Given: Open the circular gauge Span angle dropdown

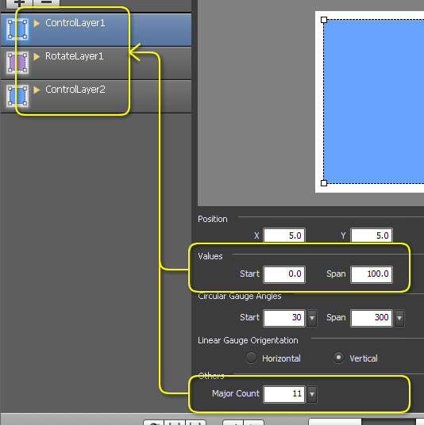Looking at the screenshot, I should (399, 318).
